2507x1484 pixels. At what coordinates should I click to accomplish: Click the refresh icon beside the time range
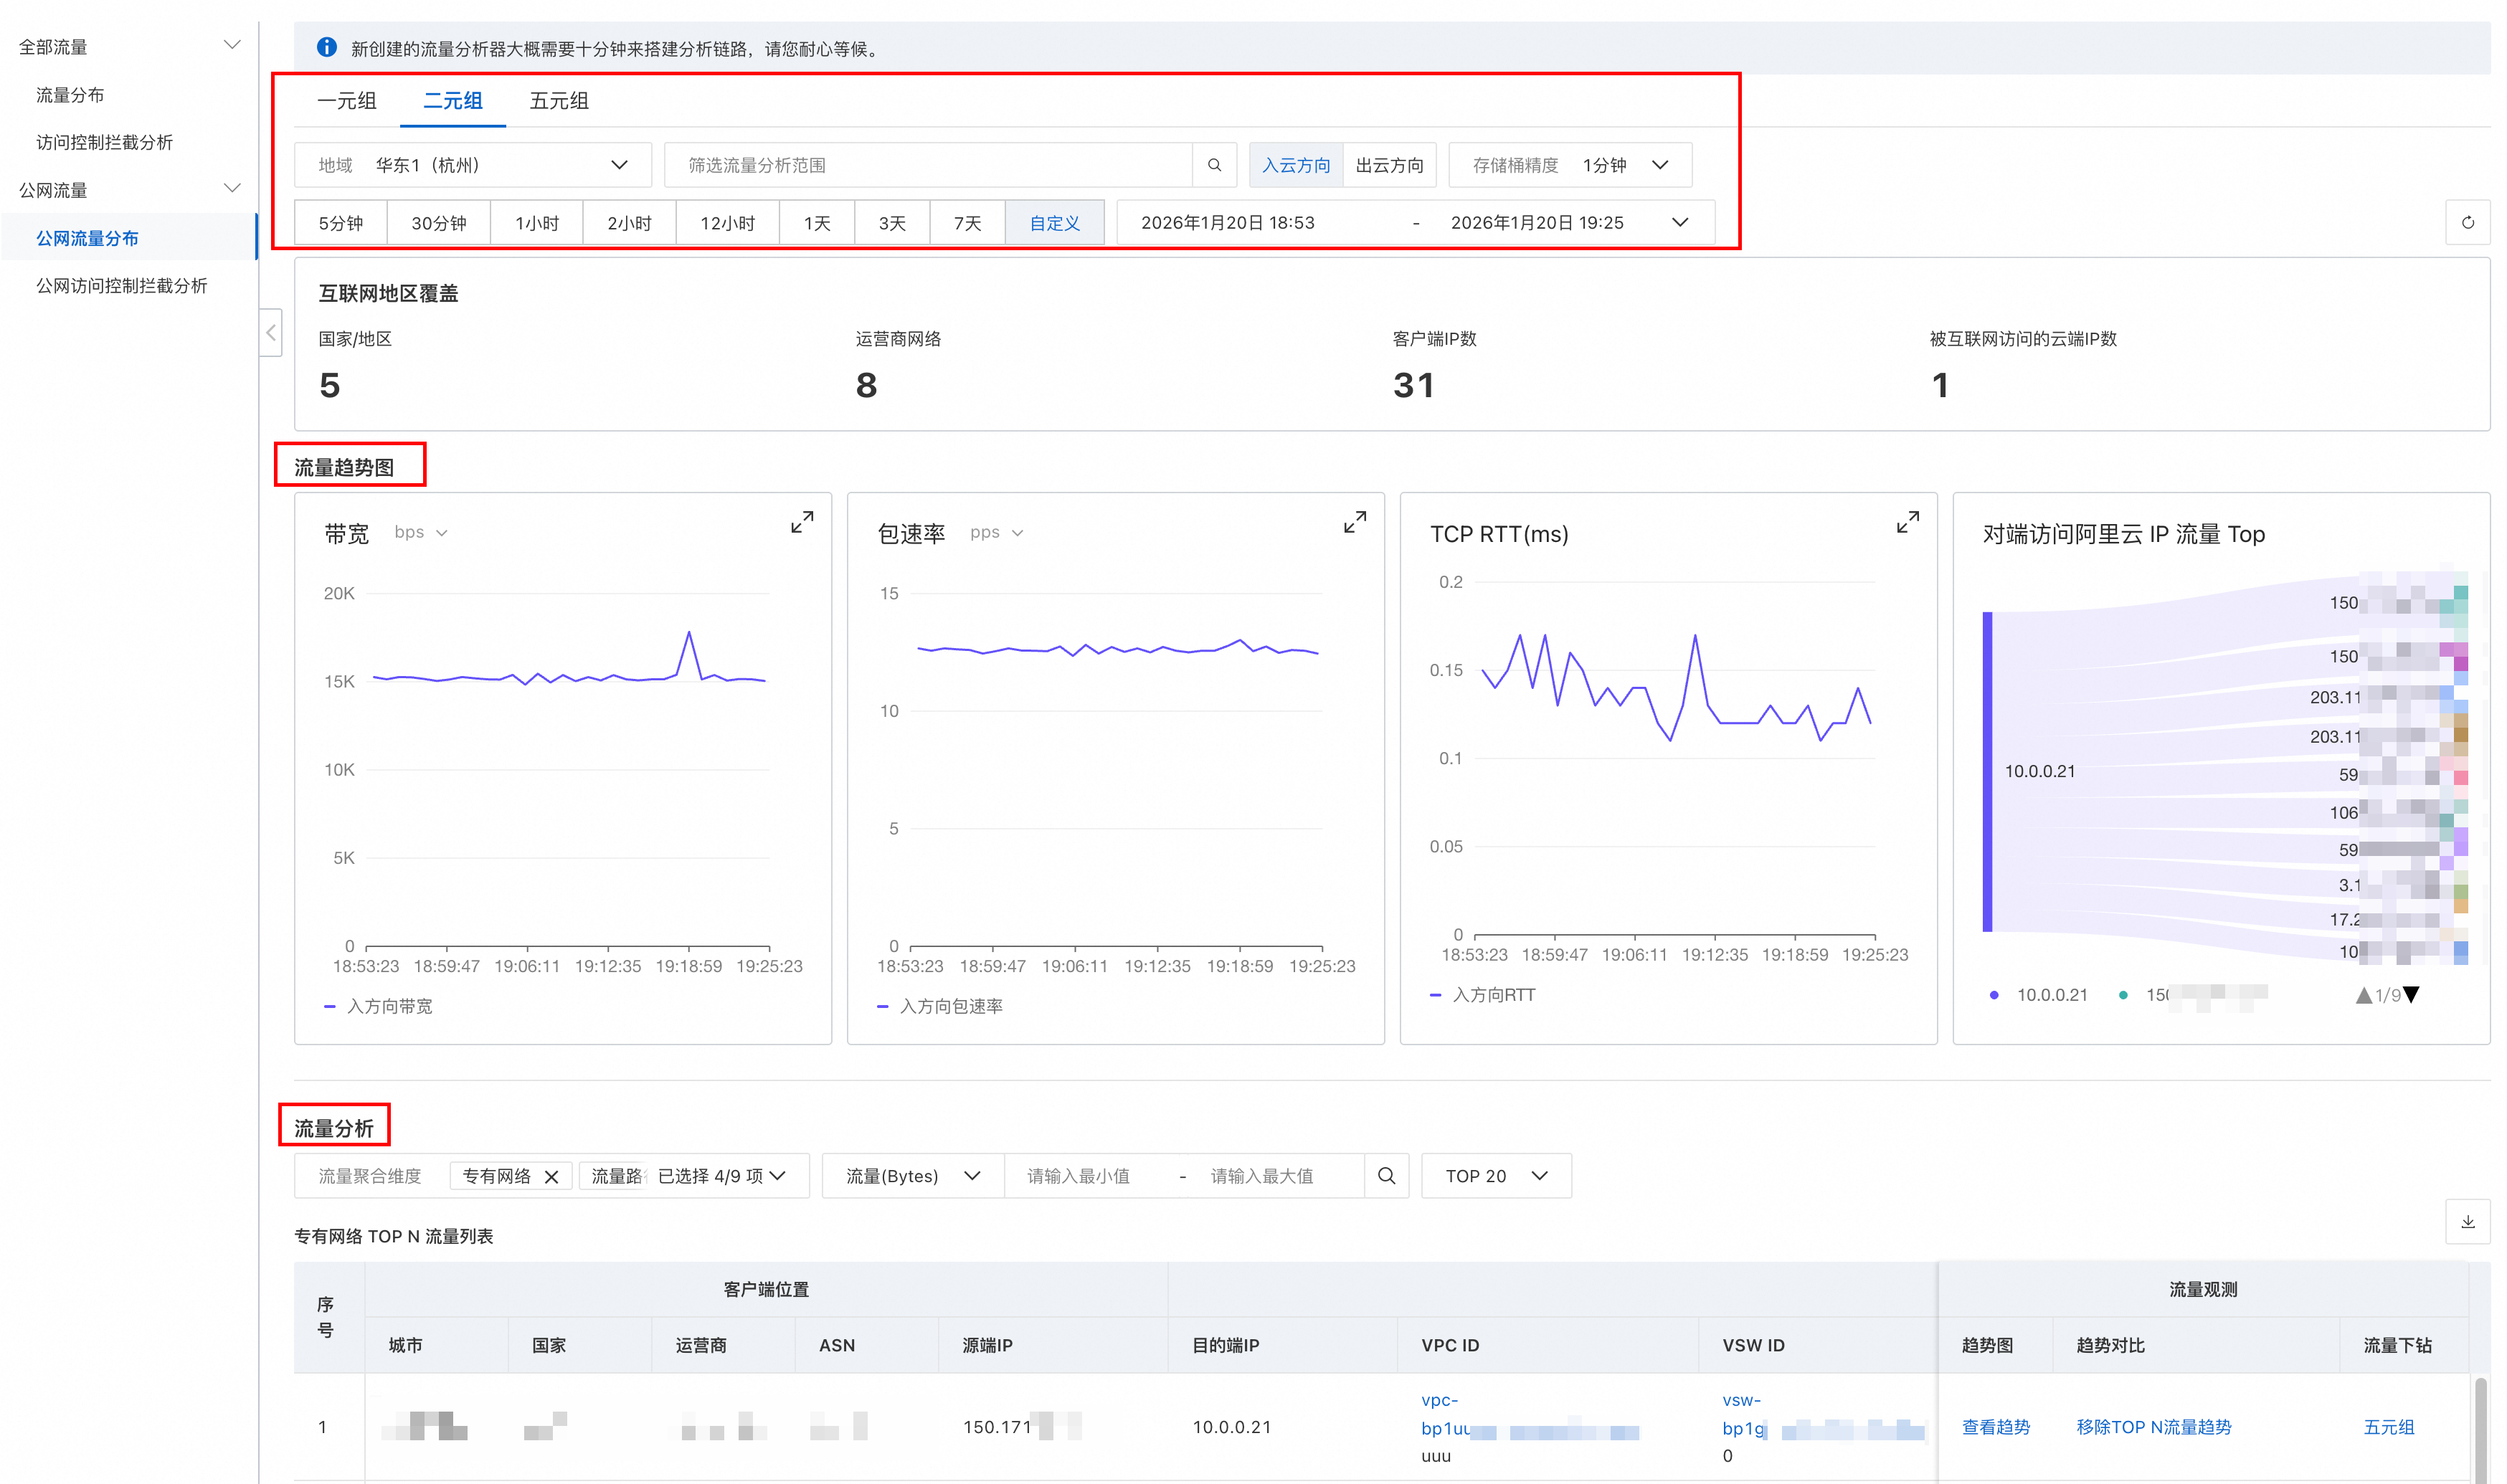tap(2467, 223)
